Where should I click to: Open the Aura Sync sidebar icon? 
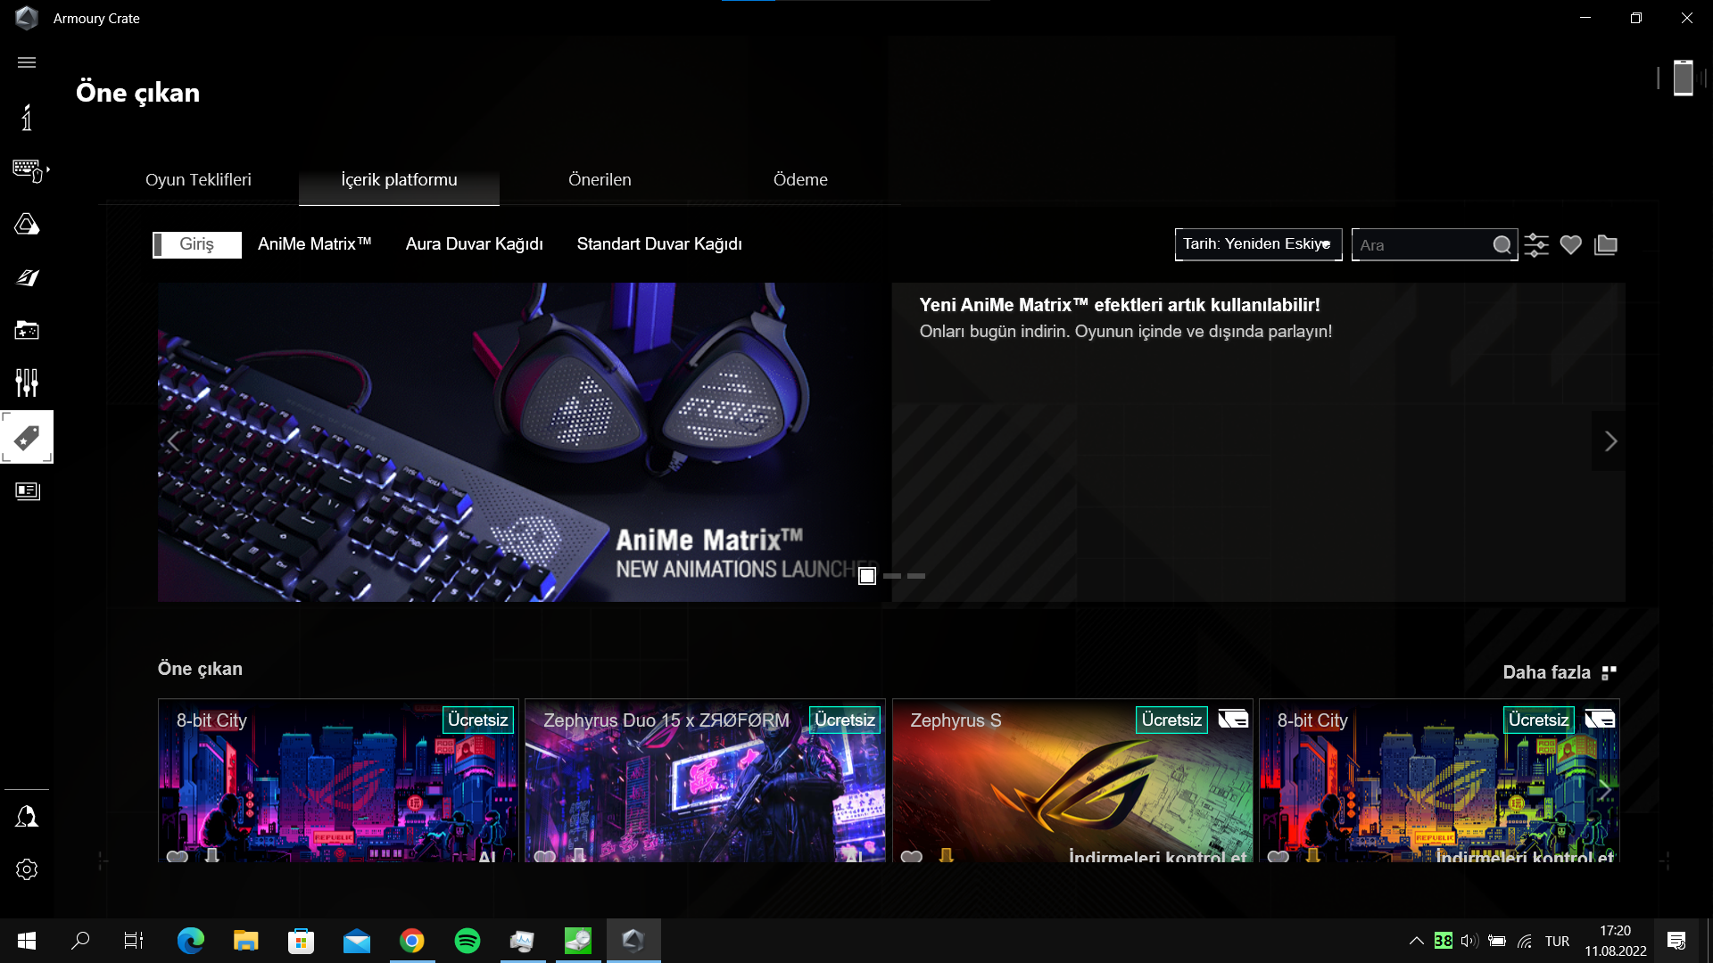pyautogui.click(x=27, y=224)
